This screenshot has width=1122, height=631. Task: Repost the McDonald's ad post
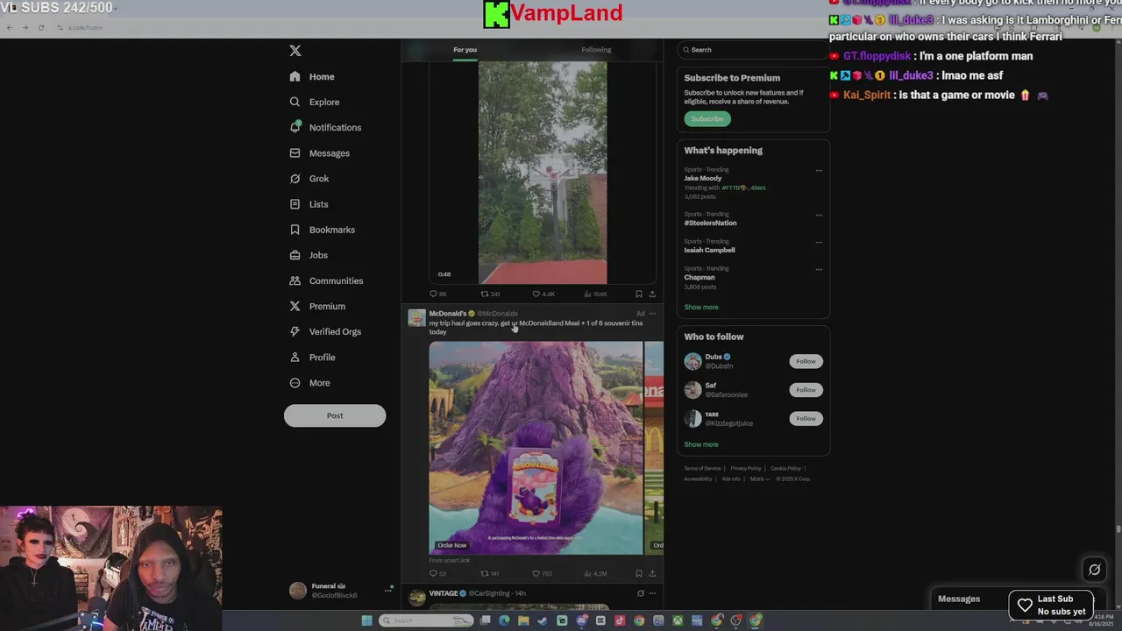(x=490, y=574)
